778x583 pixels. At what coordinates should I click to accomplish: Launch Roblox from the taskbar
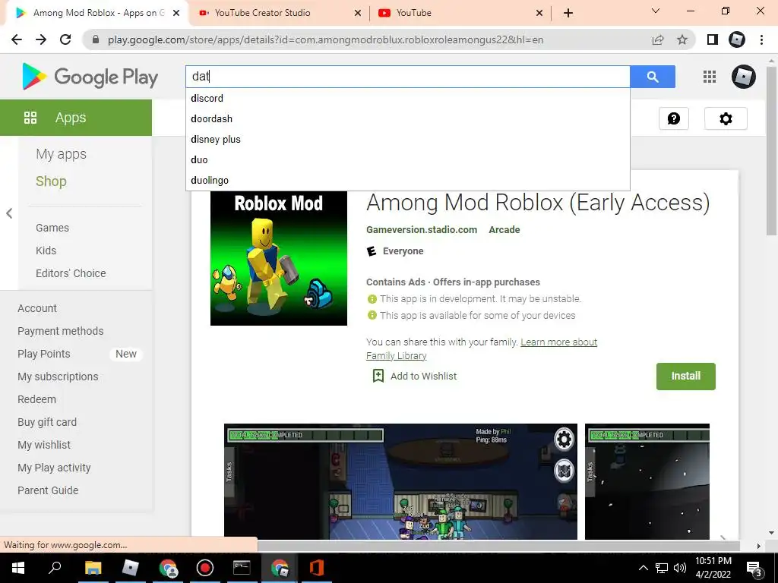pyautogui.click(x=130, y=568)
